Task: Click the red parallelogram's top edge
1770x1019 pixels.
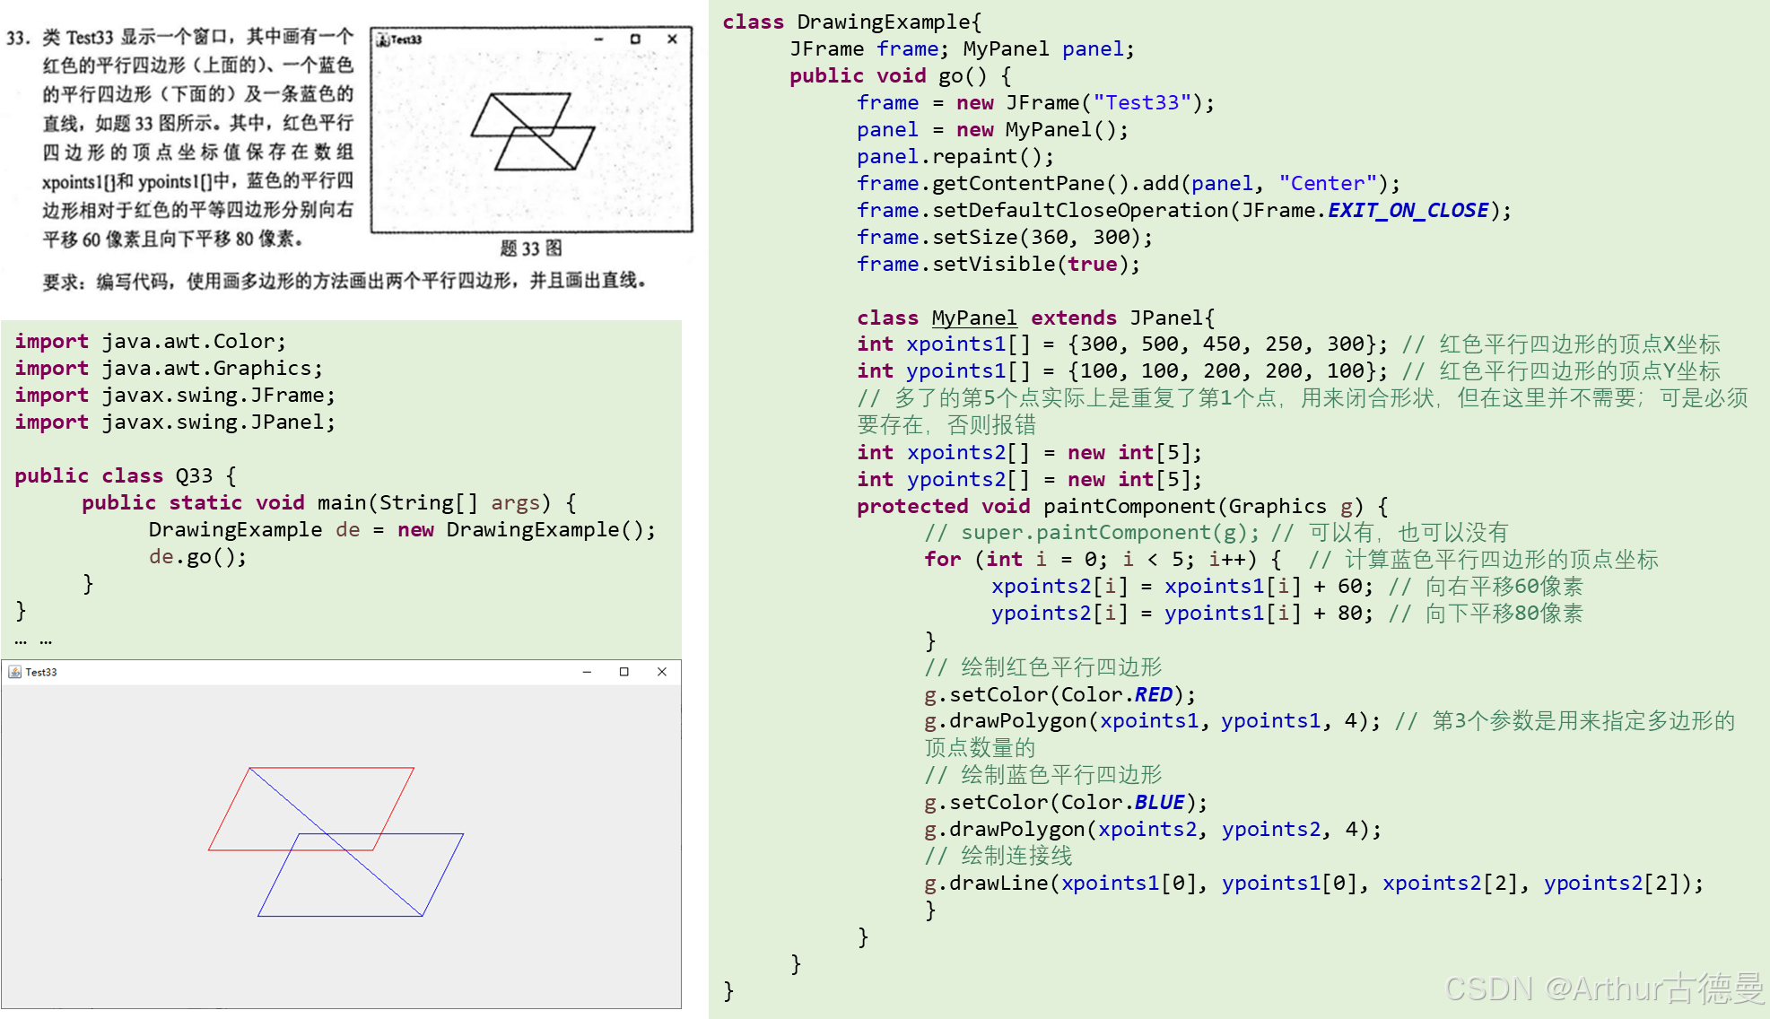Action: [332, 767]
